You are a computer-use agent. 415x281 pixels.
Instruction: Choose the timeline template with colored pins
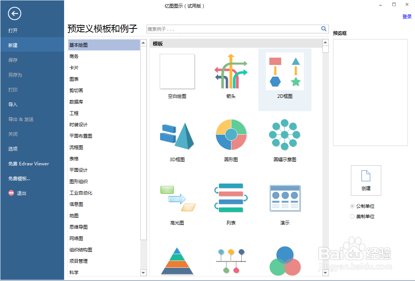[231, 261]
